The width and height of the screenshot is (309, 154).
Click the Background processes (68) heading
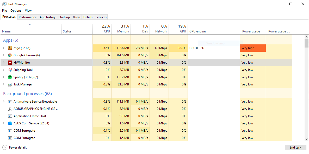[x=27, y=94]
